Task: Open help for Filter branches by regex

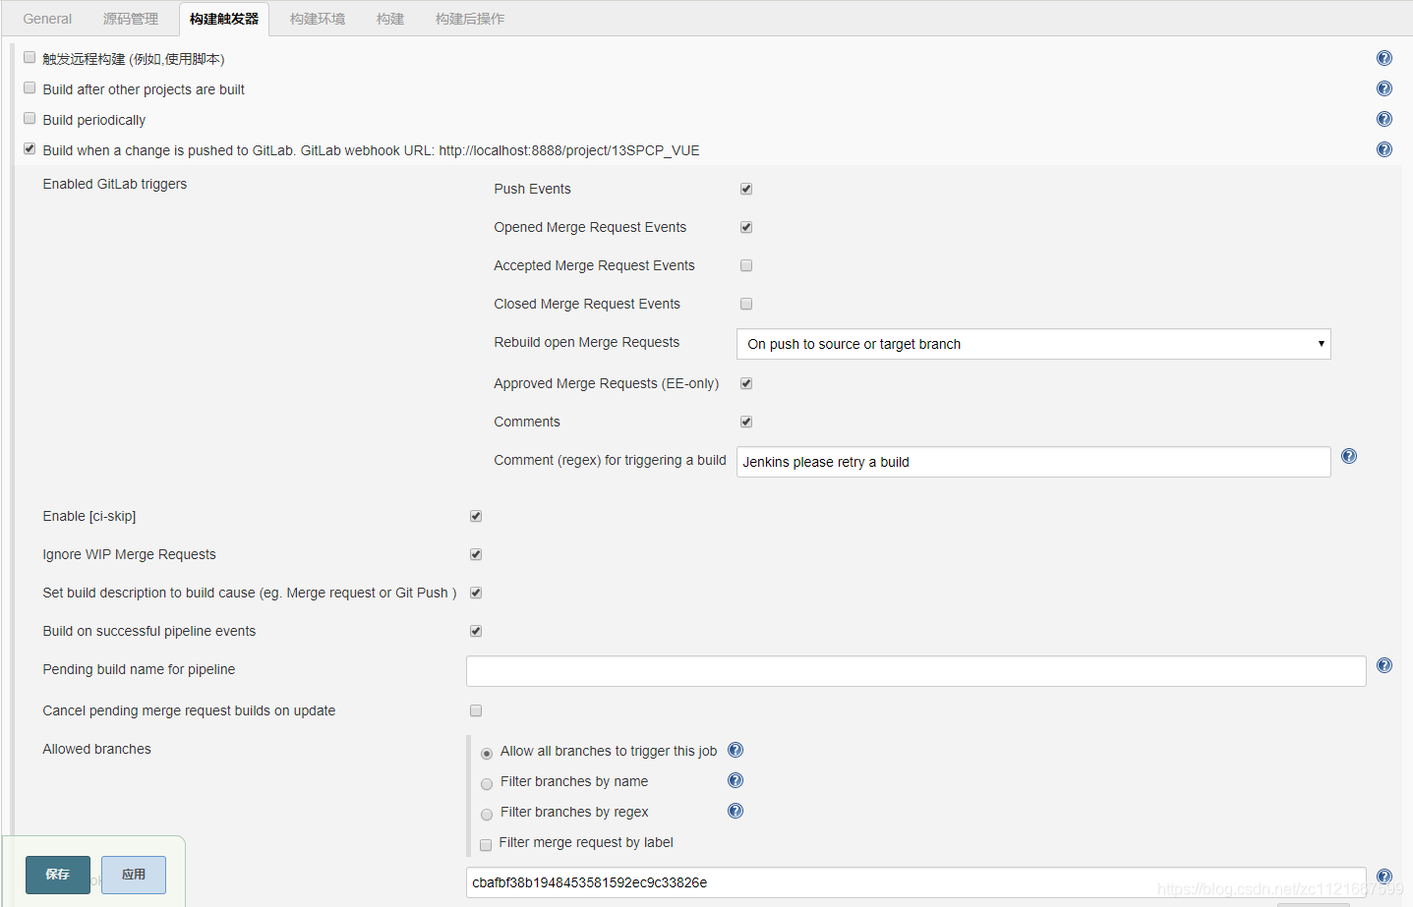Action: 736,811
